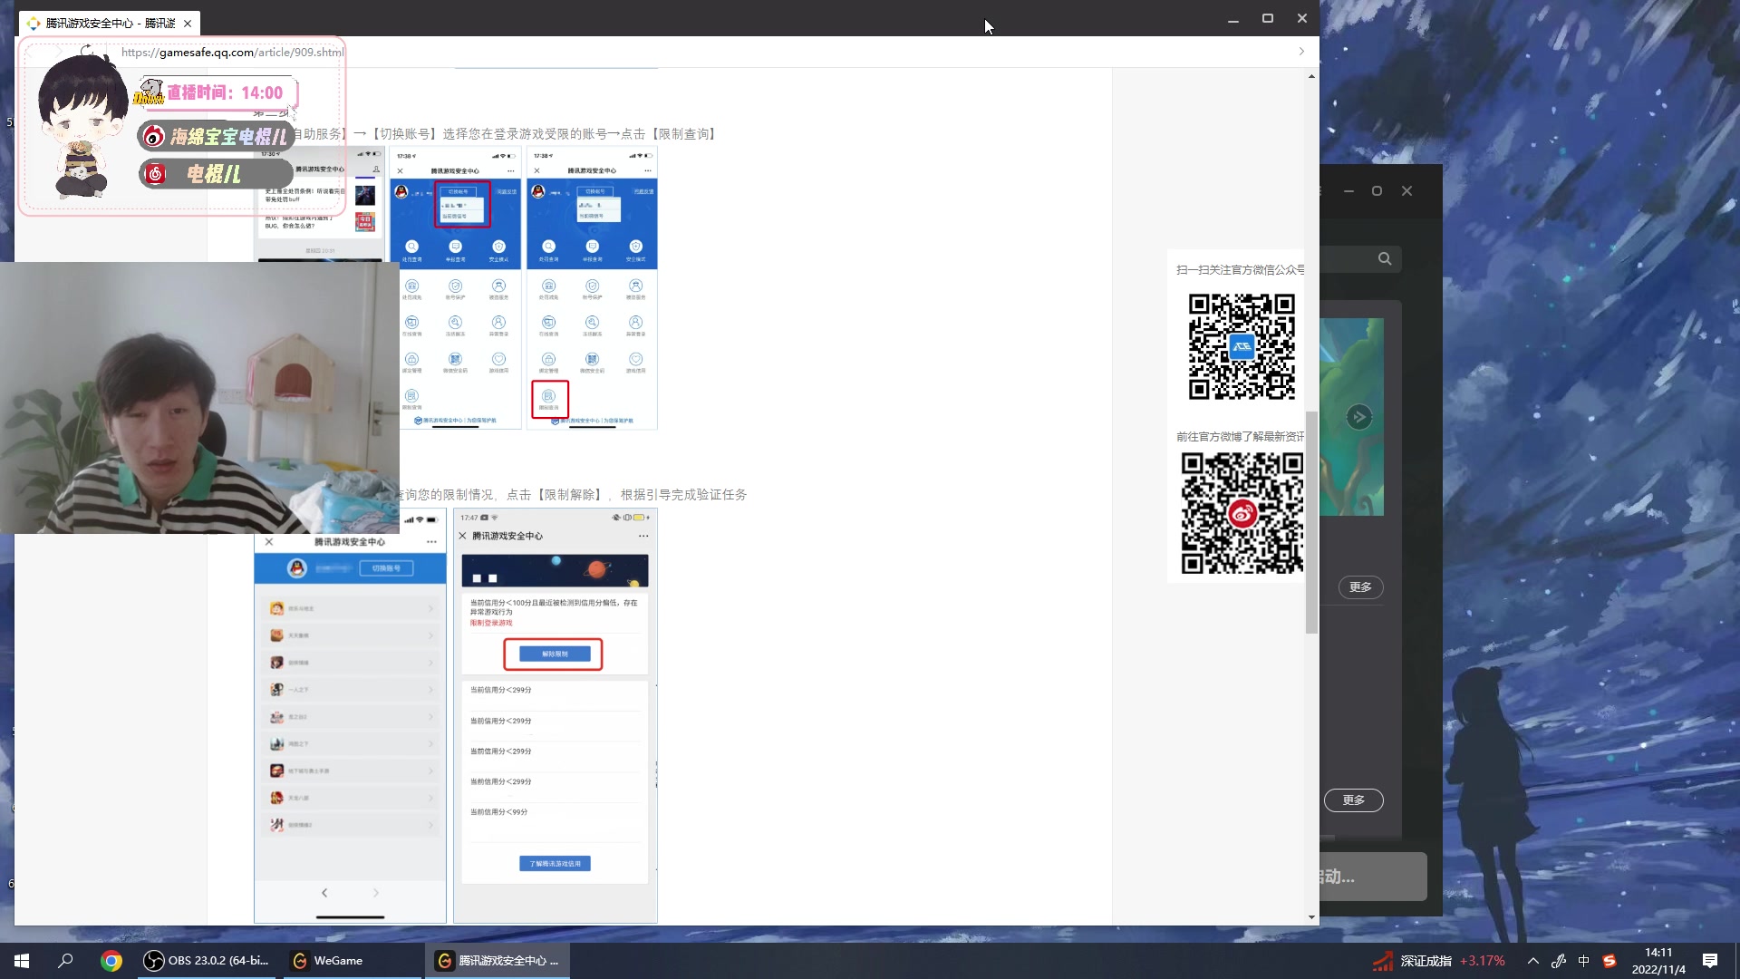Click the scrollbar up arrow in the article window
The image size is (1740, 979).
coord(1311,76)
